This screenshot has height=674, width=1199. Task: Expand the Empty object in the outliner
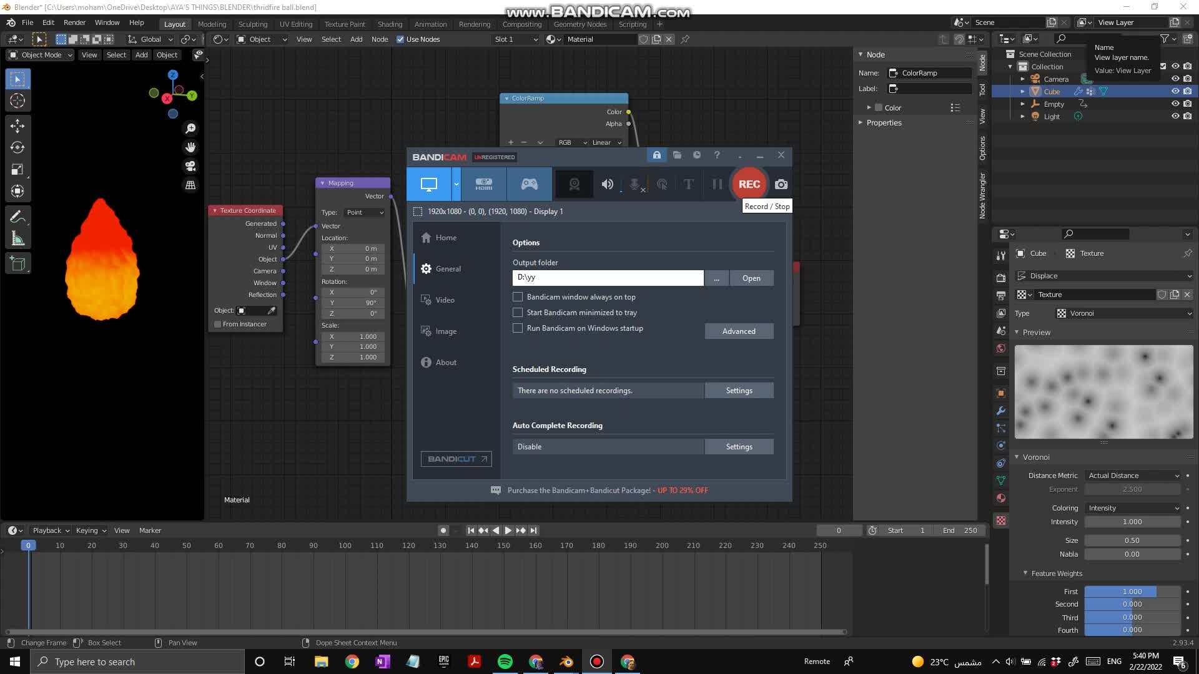coord(1023,104)
